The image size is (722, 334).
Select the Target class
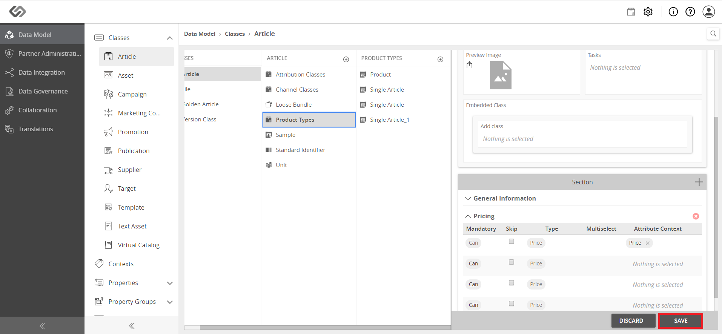[x=137, y=188]
